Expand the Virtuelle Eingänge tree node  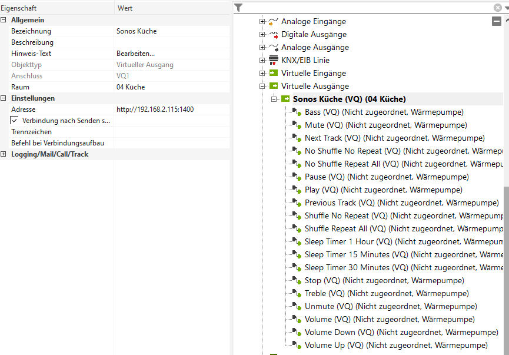point(262,74)
